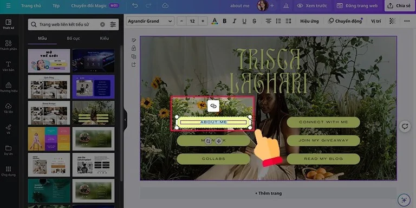Image resolution: width=416 pixels, height=208 pixels.
Task: Open the Dự án projects panel
Action: click(9, 150)
